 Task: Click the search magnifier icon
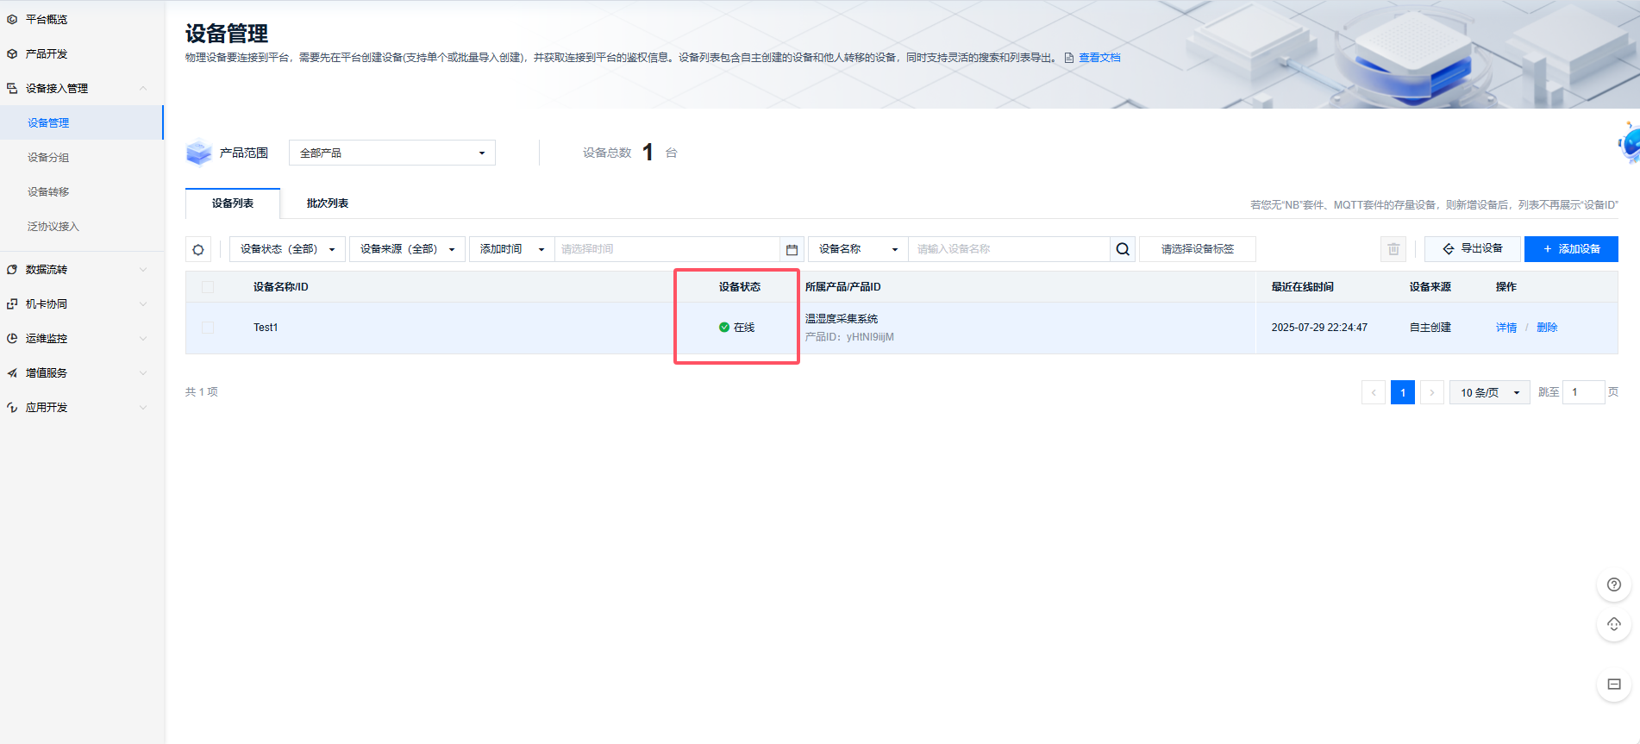[x=1123, y=249]
